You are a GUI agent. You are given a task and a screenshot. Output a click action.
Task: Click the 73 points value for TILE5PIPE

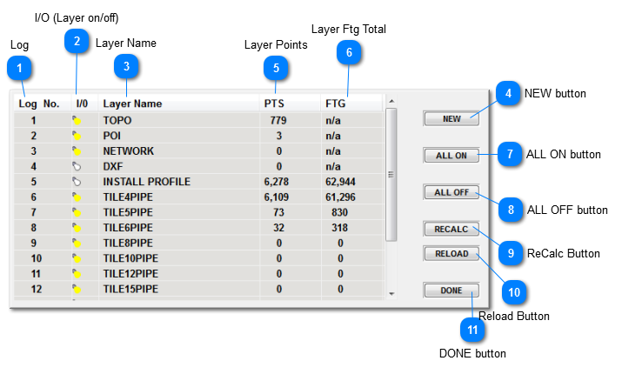pyautogui.click(x=279, y=212)
